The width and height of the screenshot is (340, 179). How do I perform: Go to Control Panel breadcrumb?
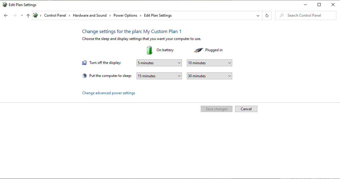55,15
